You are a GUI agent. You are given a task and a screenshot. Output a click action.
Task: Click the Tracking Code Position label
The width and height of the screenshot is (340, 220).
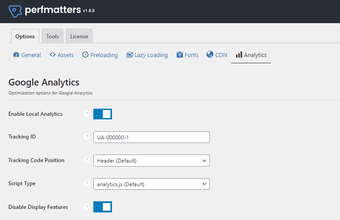point(36,160)
